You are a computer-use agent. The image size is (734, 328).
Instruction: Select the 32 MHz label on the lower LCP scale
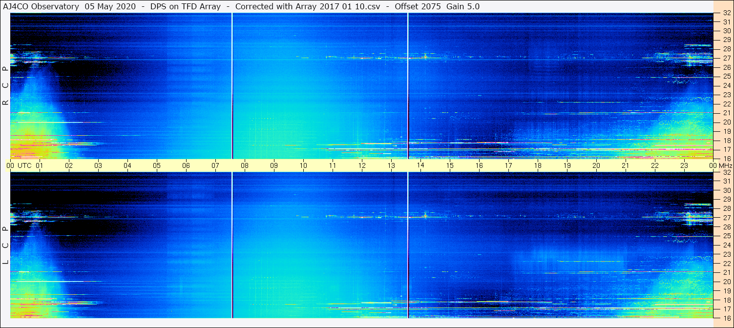[x=726, y=172]
